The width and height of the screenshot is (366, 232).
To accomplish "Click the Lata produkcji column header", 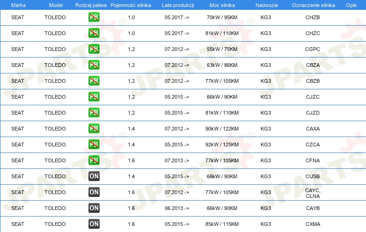I will 178,5.
